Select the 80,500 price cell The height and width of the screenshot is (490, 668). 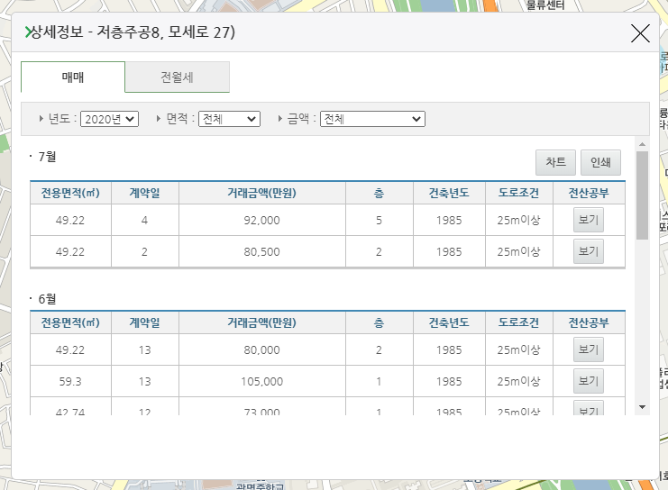(262, 251)
